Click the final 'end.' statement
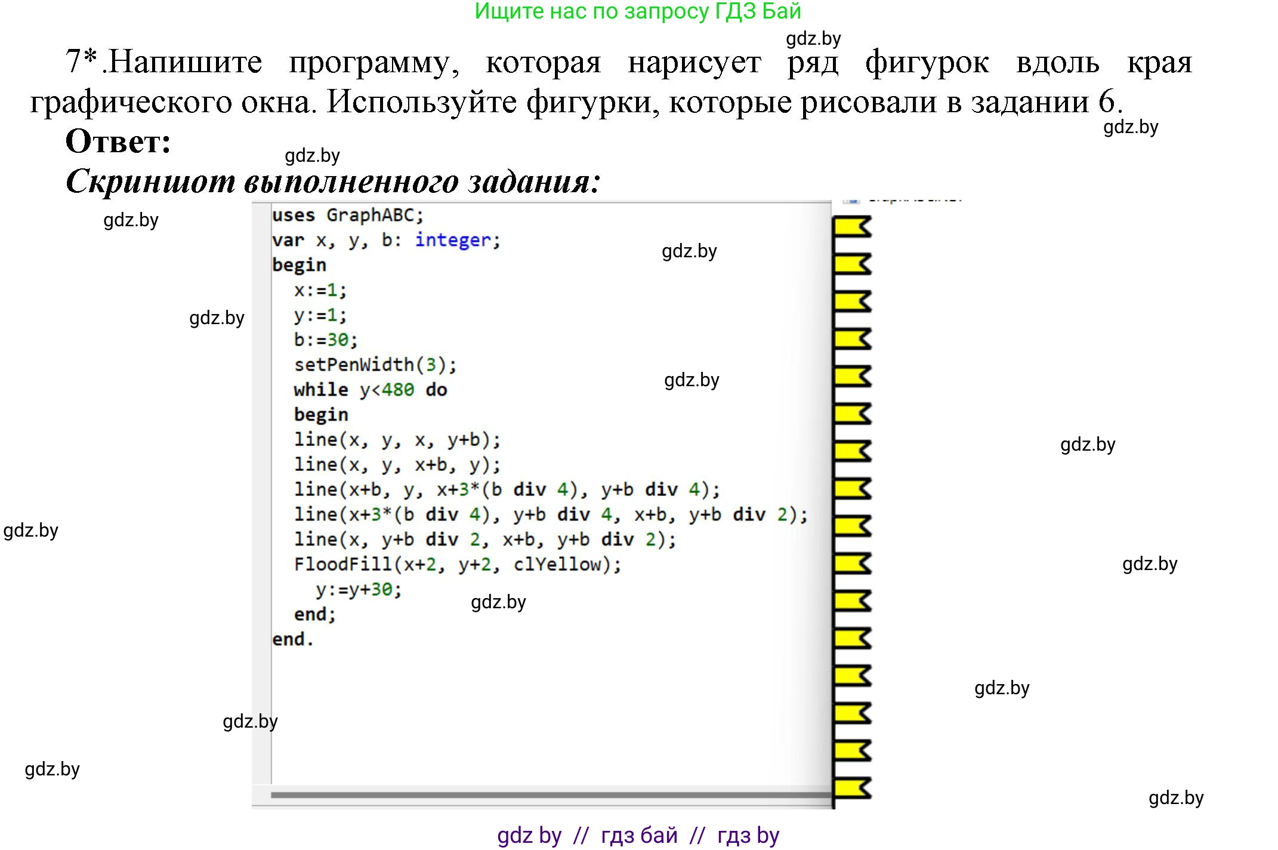 292,639
